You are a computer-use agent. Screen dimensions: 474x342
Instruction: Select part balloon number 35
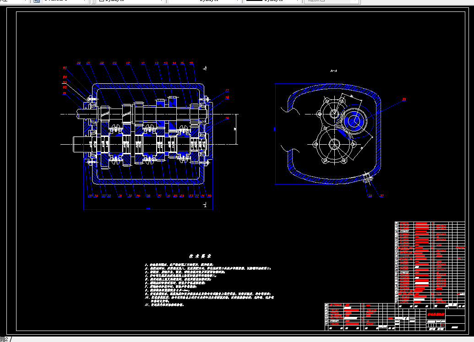(x=90, y=196)
